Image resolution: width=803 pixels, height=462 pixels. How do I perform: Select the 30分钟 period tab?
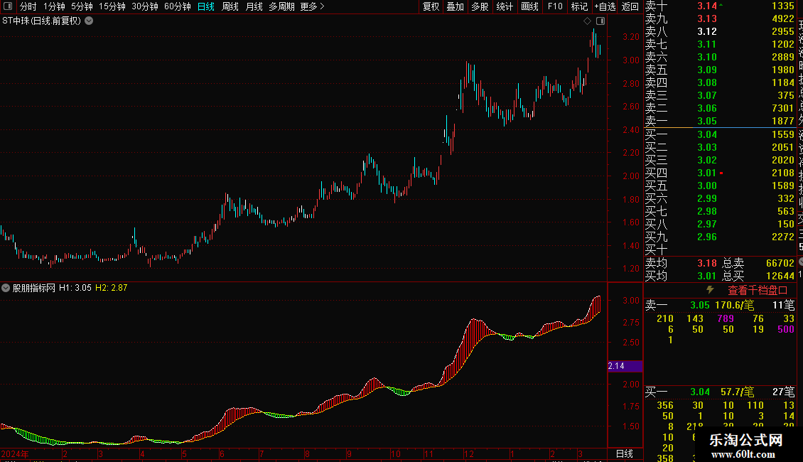click(144, 6)
